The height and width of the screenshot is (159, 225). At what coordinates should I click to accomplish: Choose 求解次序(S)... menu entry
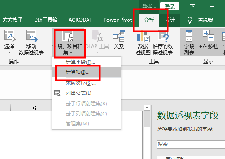point(87,83)
